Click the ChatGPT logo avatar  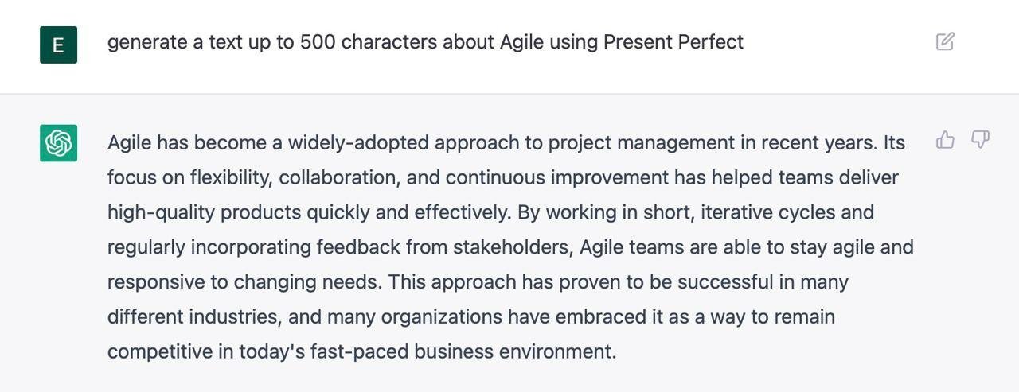point(59,143)
